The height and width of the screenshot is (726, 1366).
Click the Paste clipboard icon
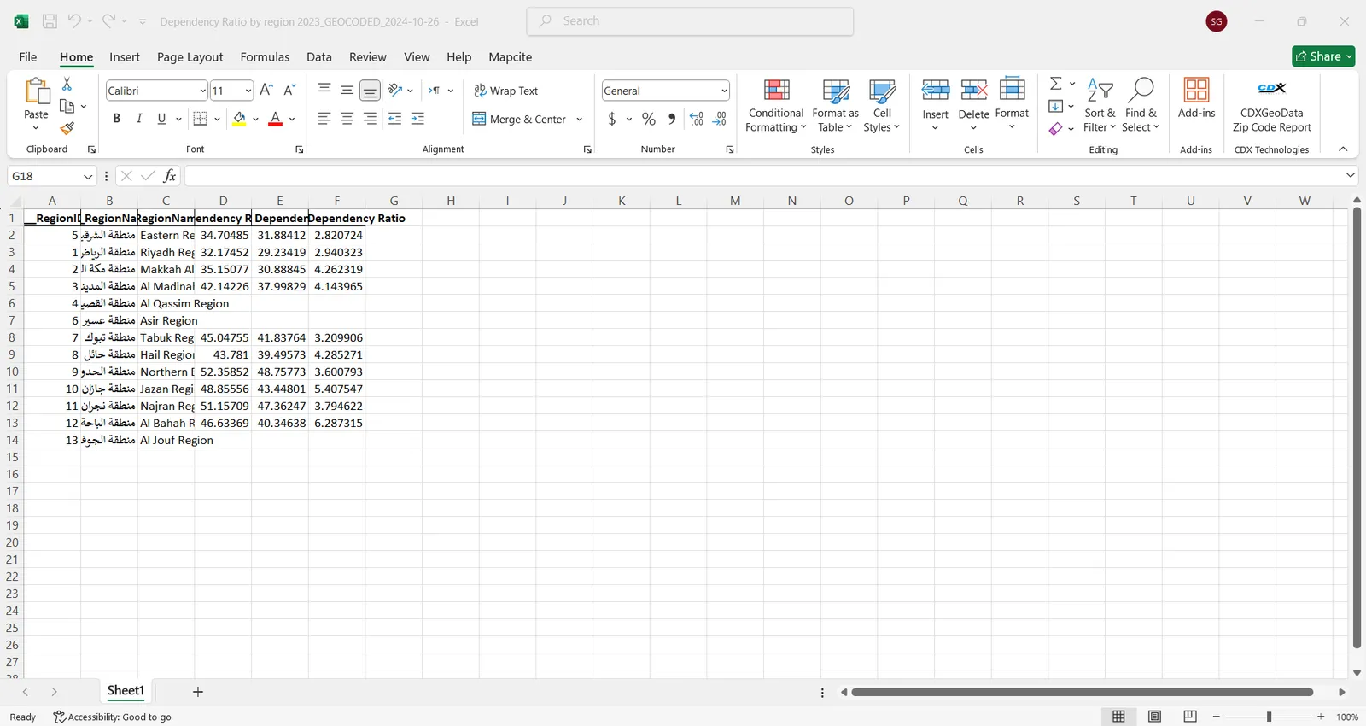click(x=36, y=91)
